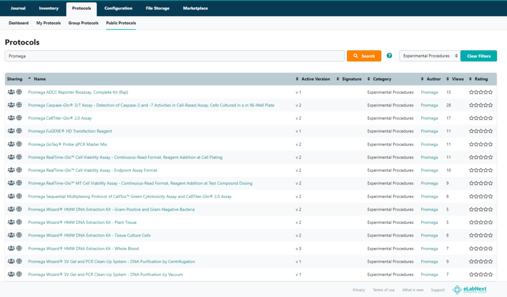
Task: Click globe icon for FuGENE HD Transfection row
Action: (19, 131)
